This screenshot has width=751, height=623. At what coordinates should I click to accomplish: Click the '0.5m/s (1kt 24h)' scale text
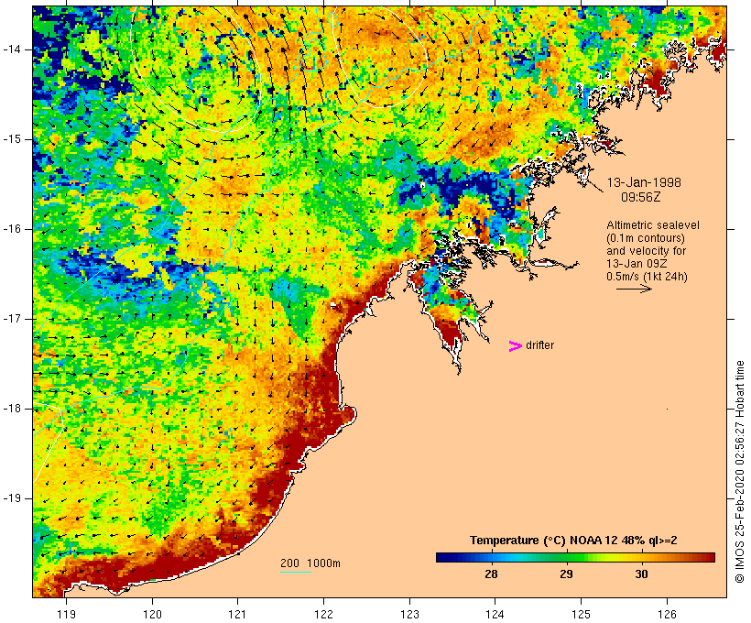tap(647, 277)
